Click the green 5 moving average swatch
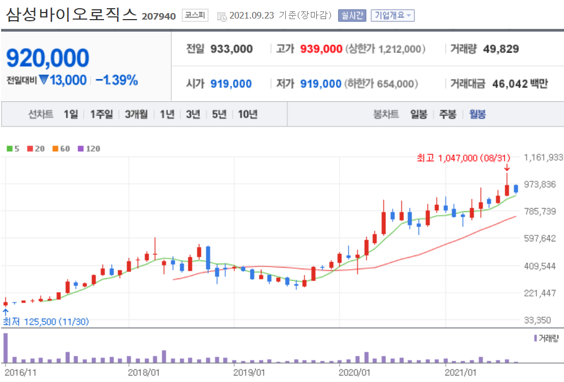 9,149
